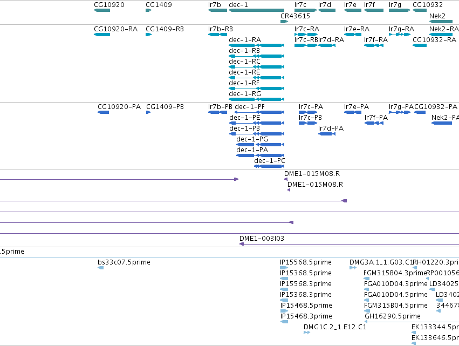Select the DME1-003I03 BAC label
The image size is (459, 346).
coord(262,239)
